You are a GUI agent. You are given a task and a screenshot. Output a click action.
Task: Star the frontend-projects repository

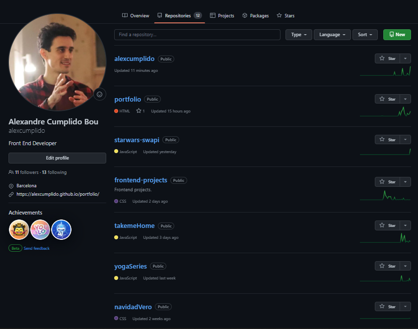click(x=387, y=182)
